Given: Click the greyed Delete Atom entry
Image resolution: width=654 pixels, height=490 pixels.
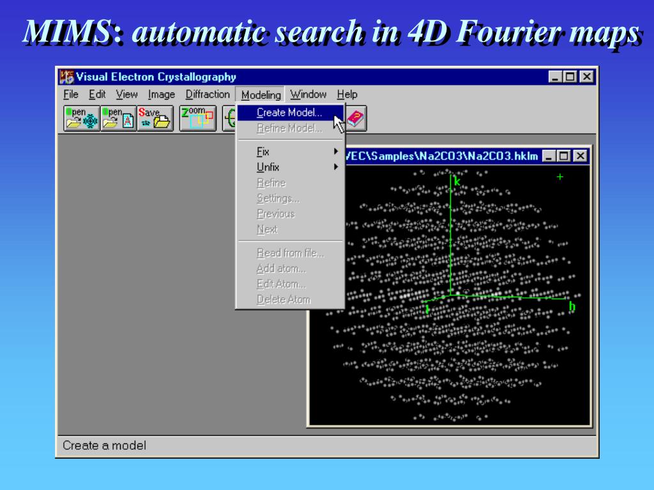Looking at the screenshot, I should pos(291,299).
